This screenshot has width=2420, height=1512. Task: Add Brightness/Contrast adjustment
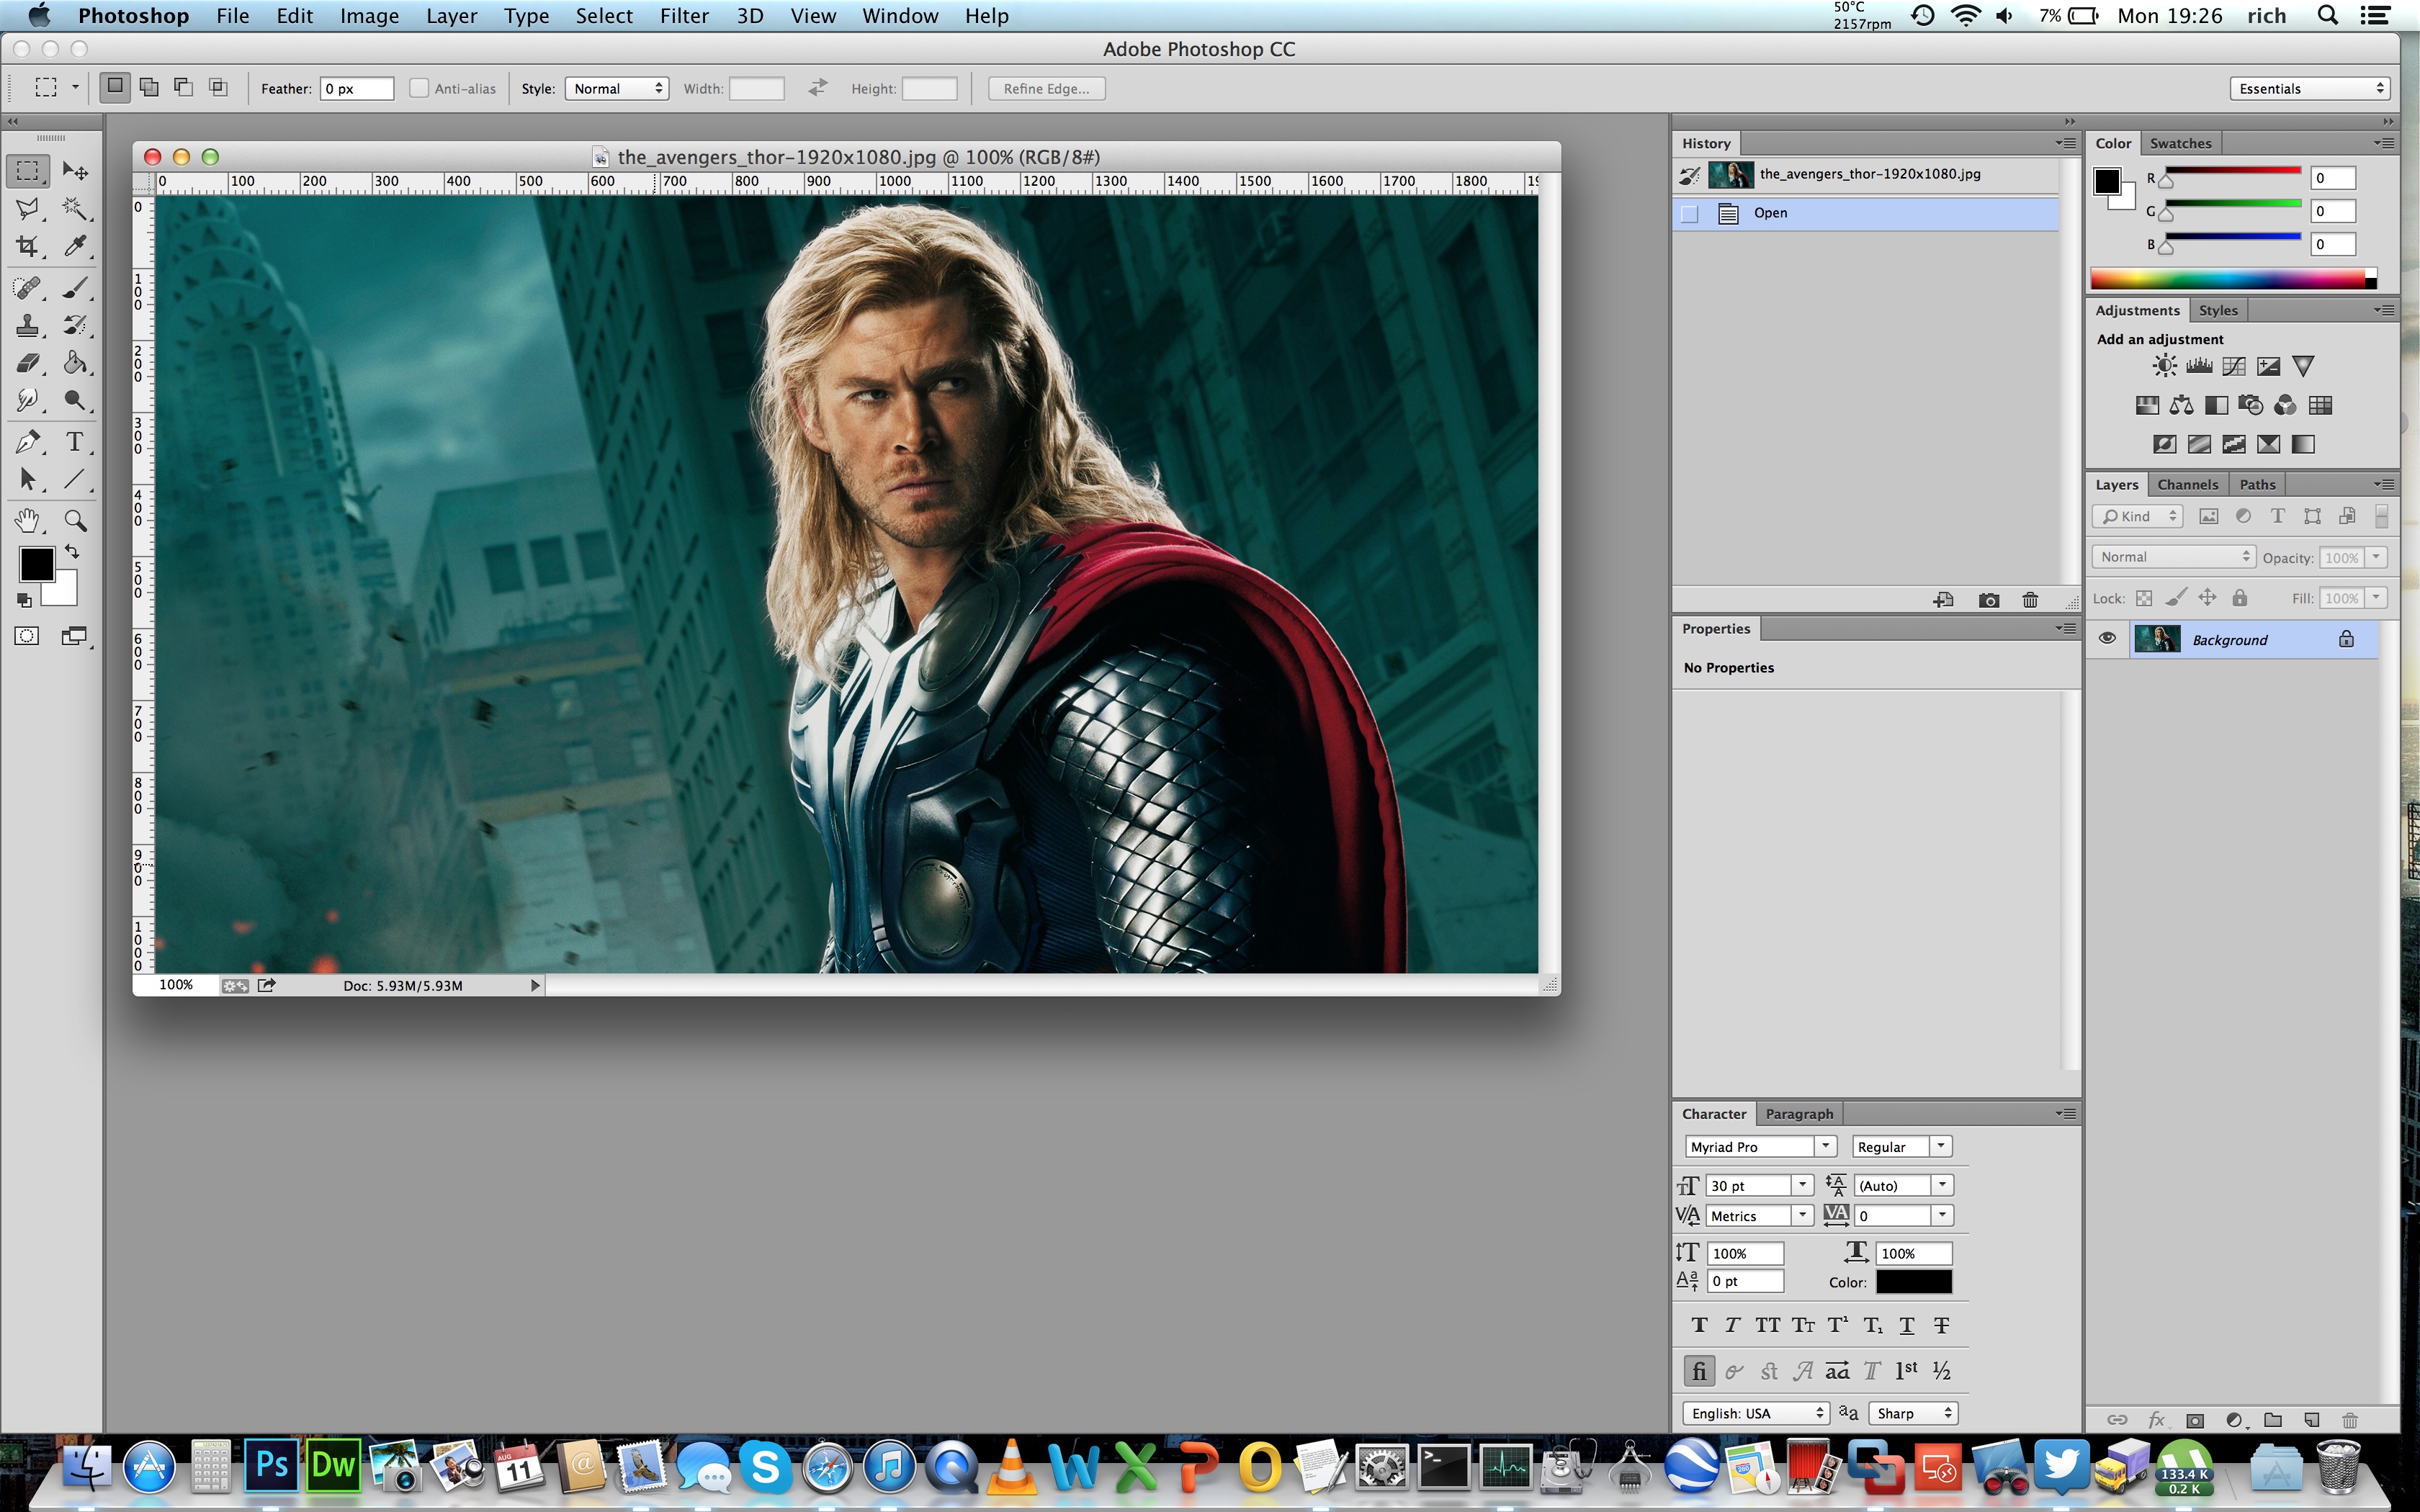[x=2164, y=366]
